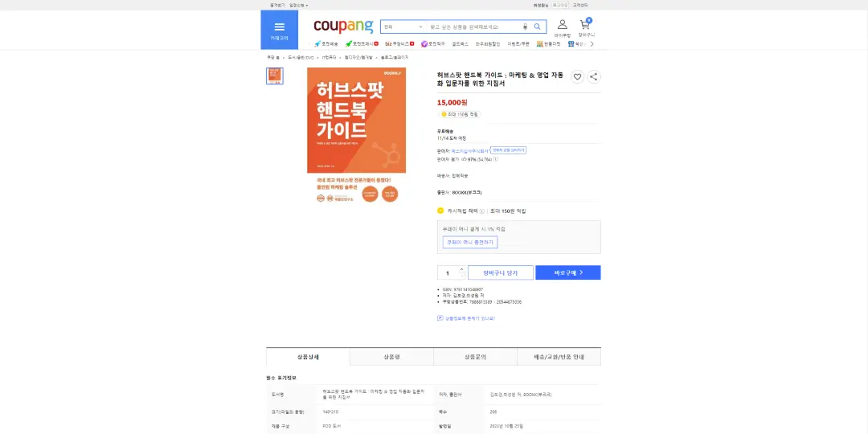This screenshot has width=868, height=434.
Task: Click 판매자 상품 보러가기 button
Action: pyautogui.click(x=508, y=150)
